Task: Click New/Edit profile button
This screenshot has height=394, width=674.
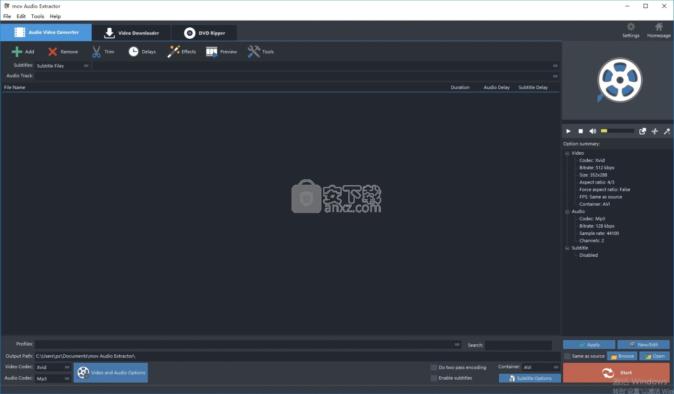Action: pyautogui.click(x=643, y=345)
